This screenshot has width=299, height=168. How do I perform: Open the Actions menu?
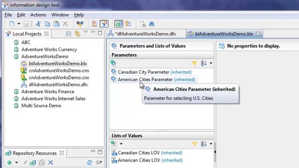tap(38, 15)
